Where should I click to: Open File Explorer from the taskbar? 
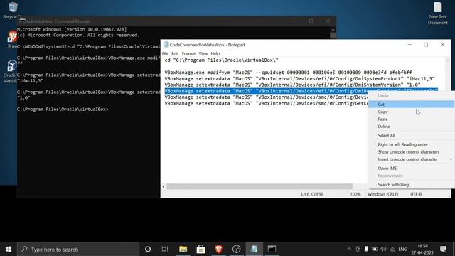click(183, 249)
